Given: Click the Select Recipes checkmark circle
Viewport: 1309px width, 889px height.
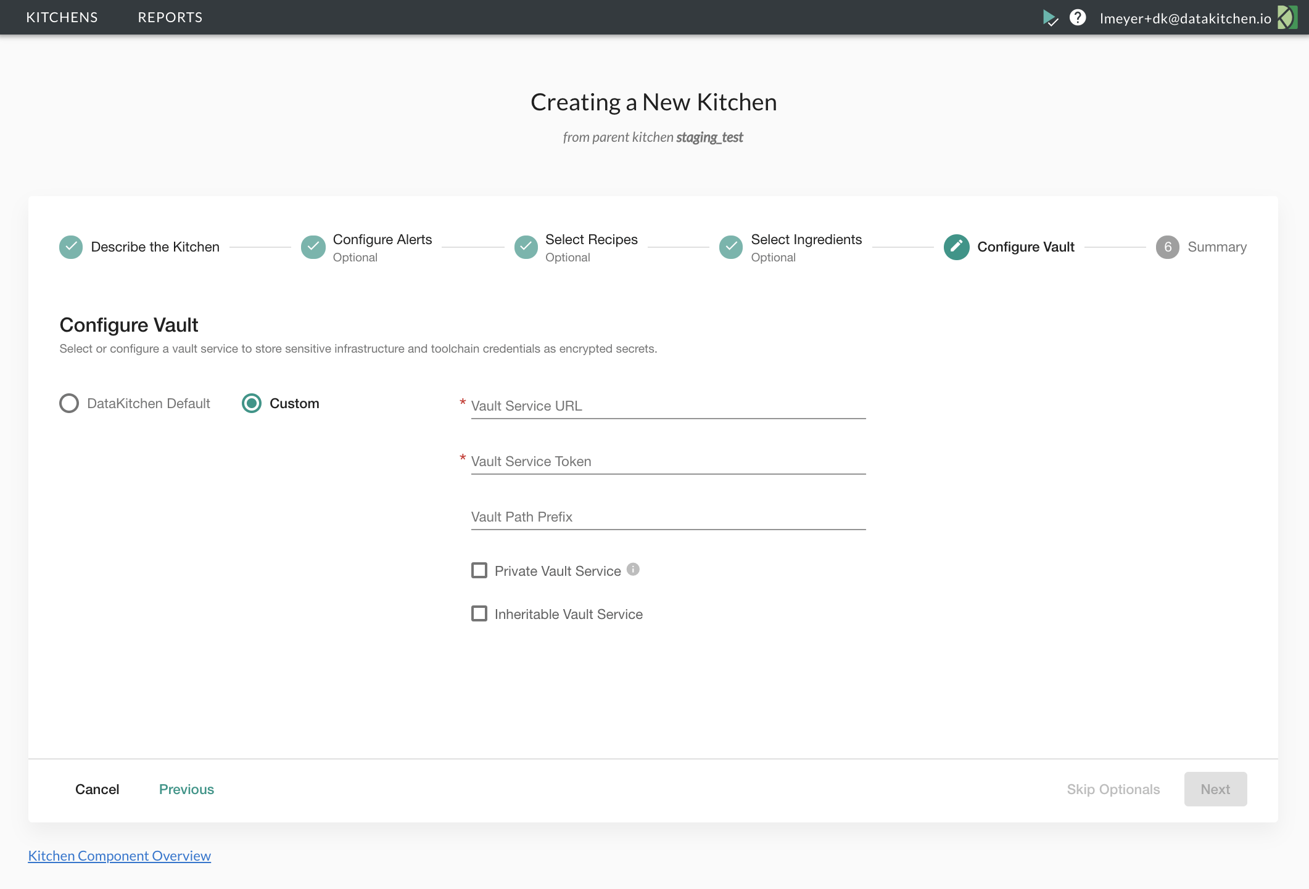Looking at the screenshot, I should tap(525, 247).
